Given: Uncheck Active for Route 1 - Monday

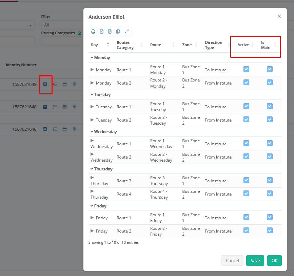Looking at the screenshot, I should [246, 69].
